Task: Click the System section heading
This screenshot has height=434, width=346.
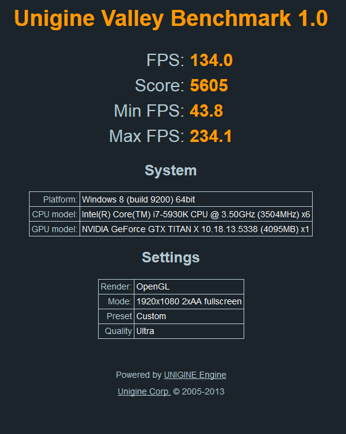Action: coord(171,170)
